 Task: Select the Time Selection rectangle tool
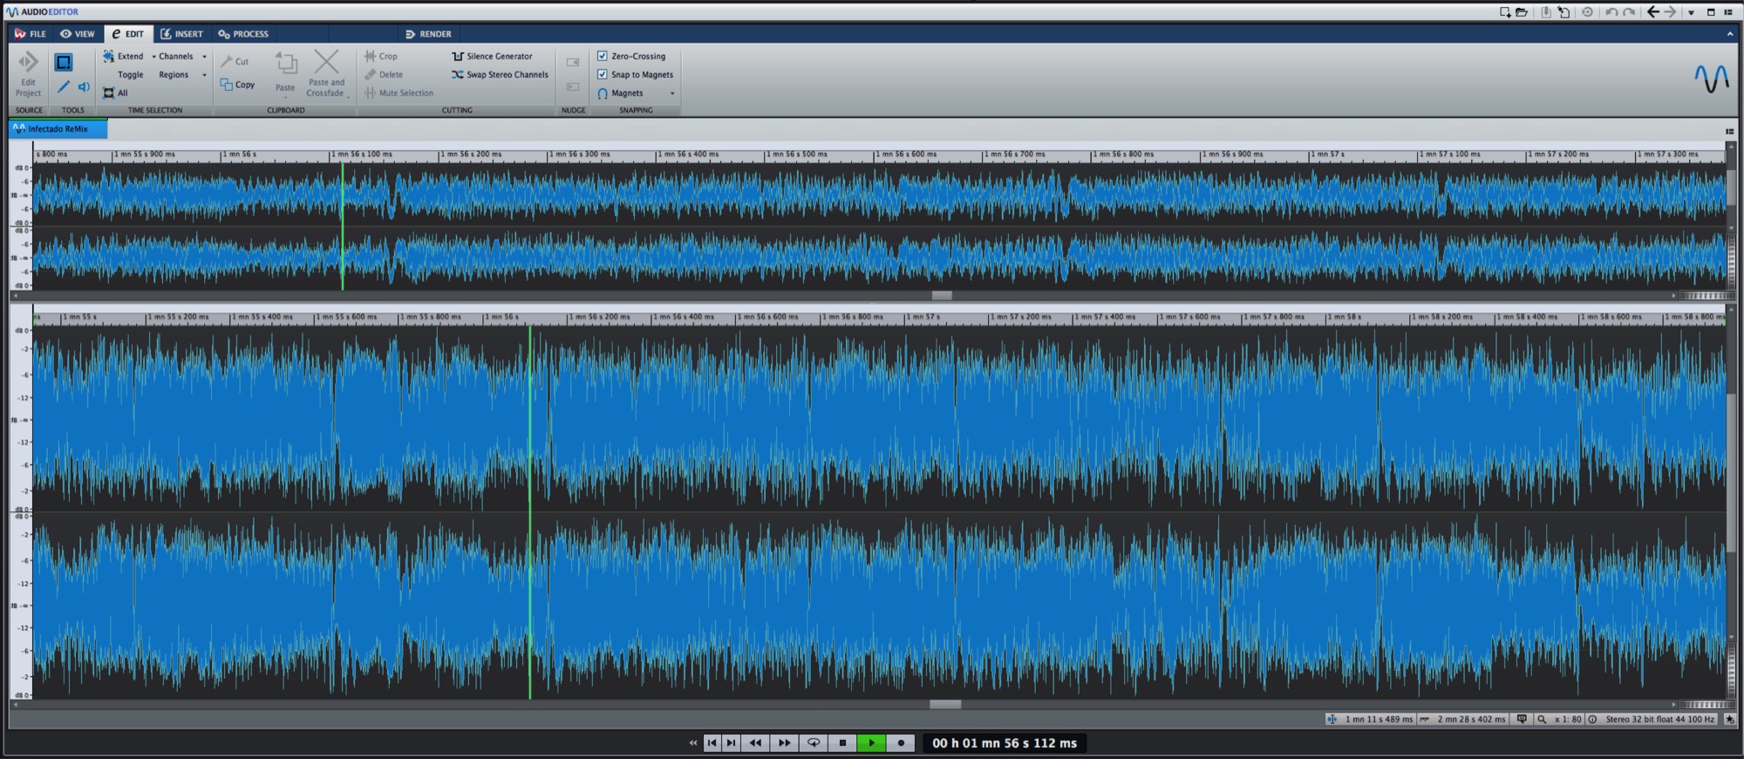[x=64, y=62]
